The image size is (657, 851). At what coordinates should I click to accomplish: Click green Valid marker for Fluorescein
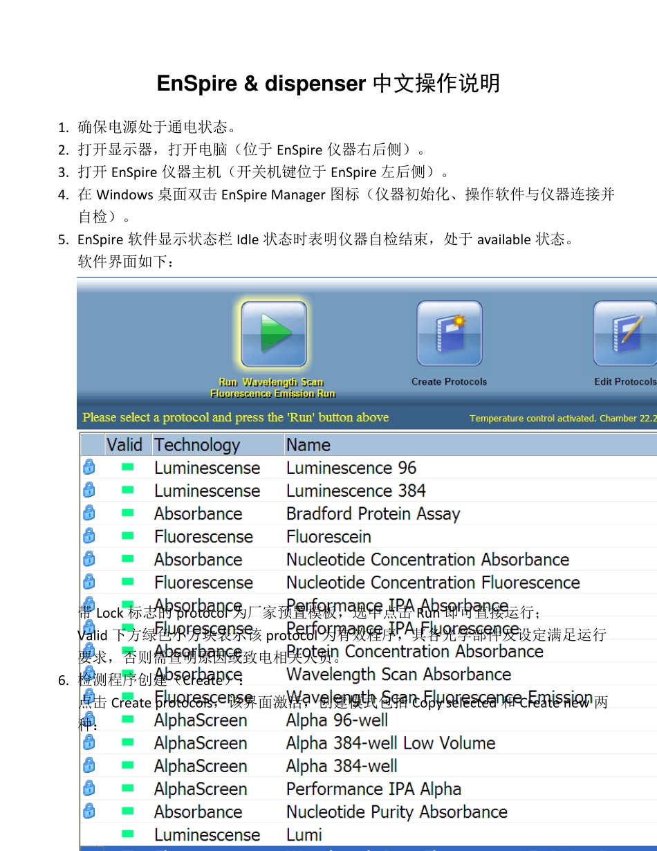pyautogui.click(x=128, y=536)
